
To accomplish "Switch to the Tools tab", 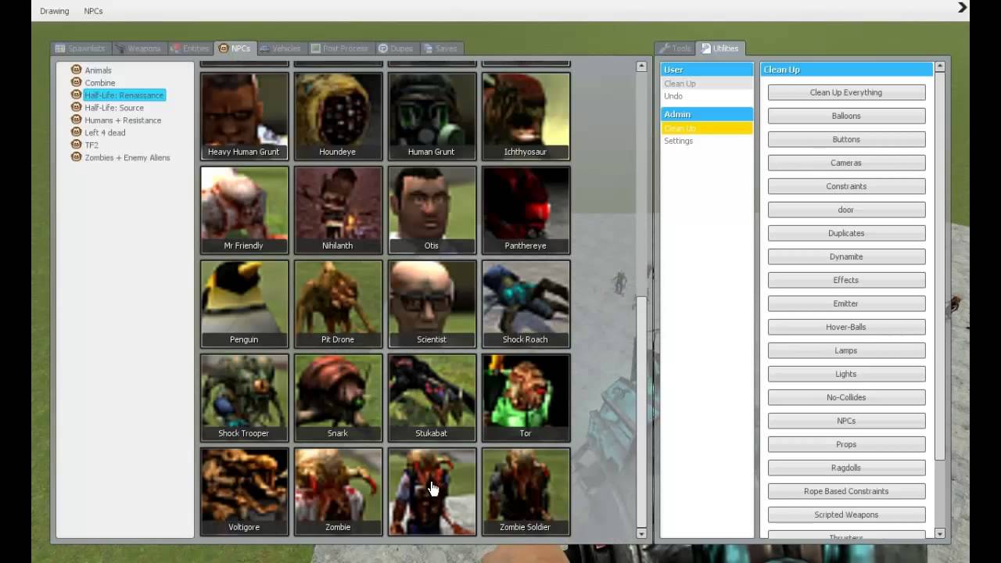I will (675, 48).
